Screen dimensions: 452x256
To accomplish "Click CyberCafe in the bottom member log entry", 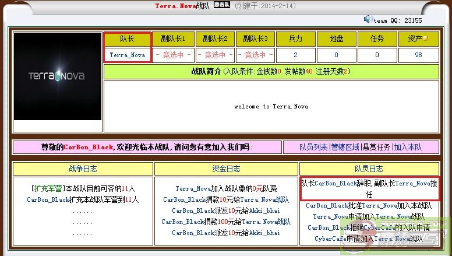I will (330, 239).
